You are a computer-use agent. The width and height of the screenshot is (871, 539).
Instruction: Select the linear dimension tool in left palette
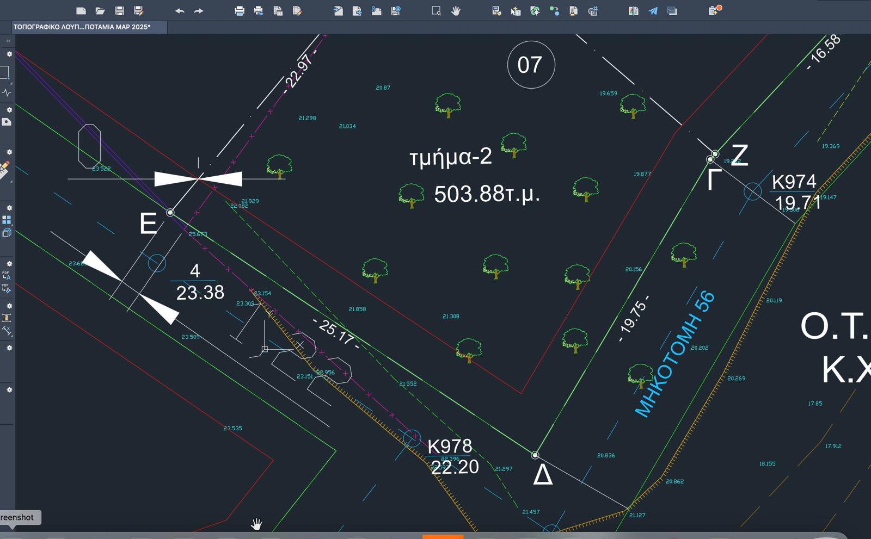point(7,318)
